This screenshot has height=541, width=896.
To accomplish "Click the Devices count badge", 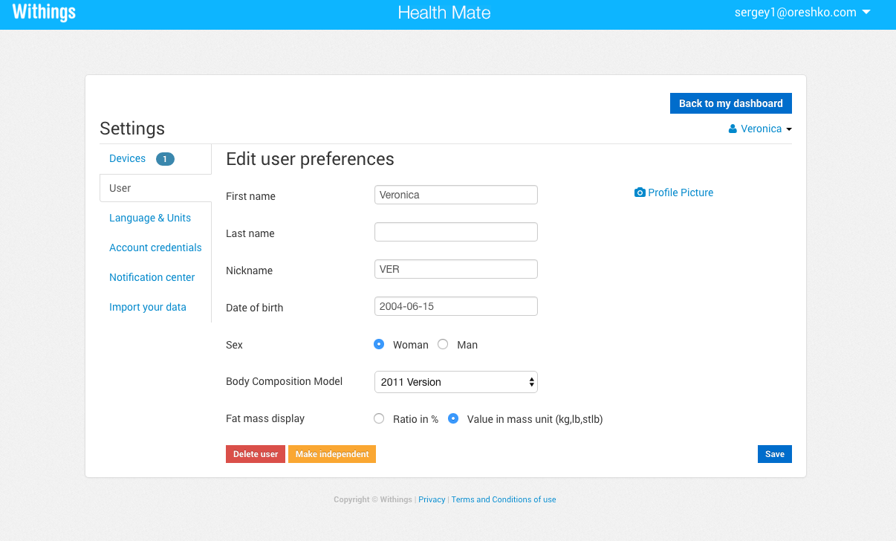I will [165, 158].
